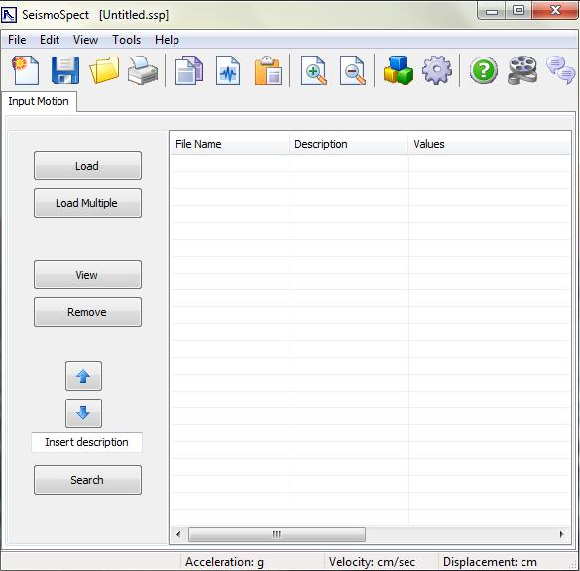Click the Load button
580x571 pixels.
pyautogui.click(x=87, y=166)
